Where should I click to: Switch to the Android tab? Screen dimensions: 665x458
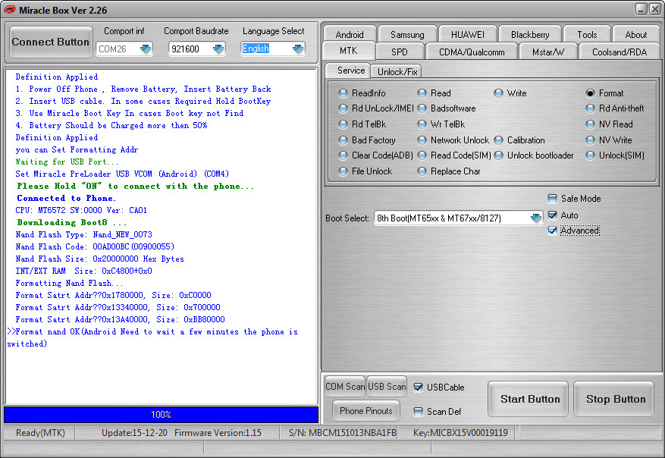(x=350, y=34)
